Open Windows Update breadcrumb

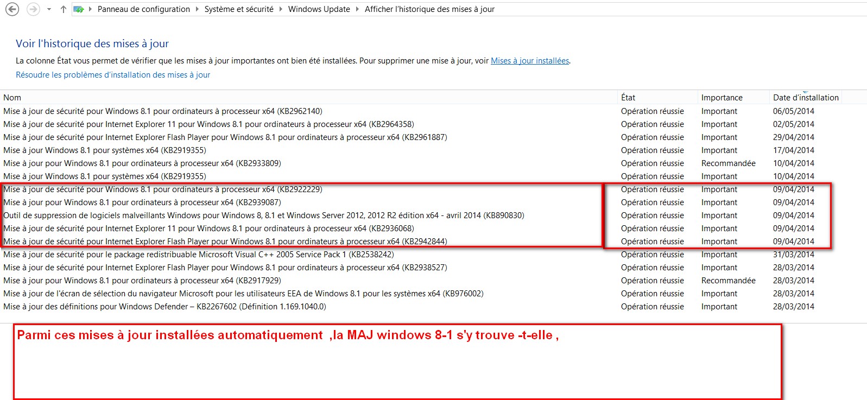(x=319, y=9)
